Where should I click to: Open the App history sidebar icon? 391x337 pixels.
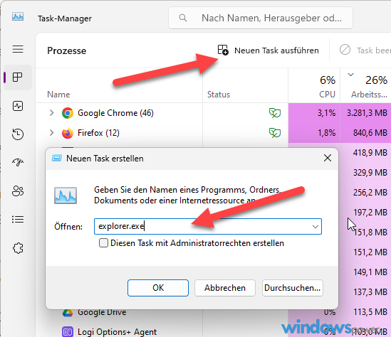(x=18, y=134)
